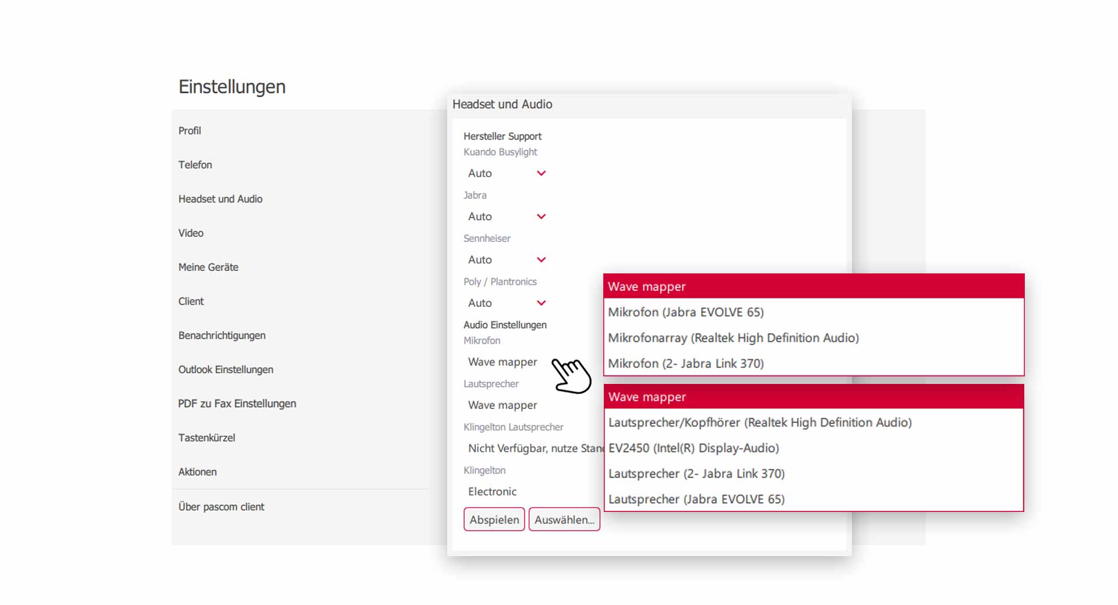Choose Mikrofonarray (Realtek High Definition Audio)

click(x=814, y=337)
